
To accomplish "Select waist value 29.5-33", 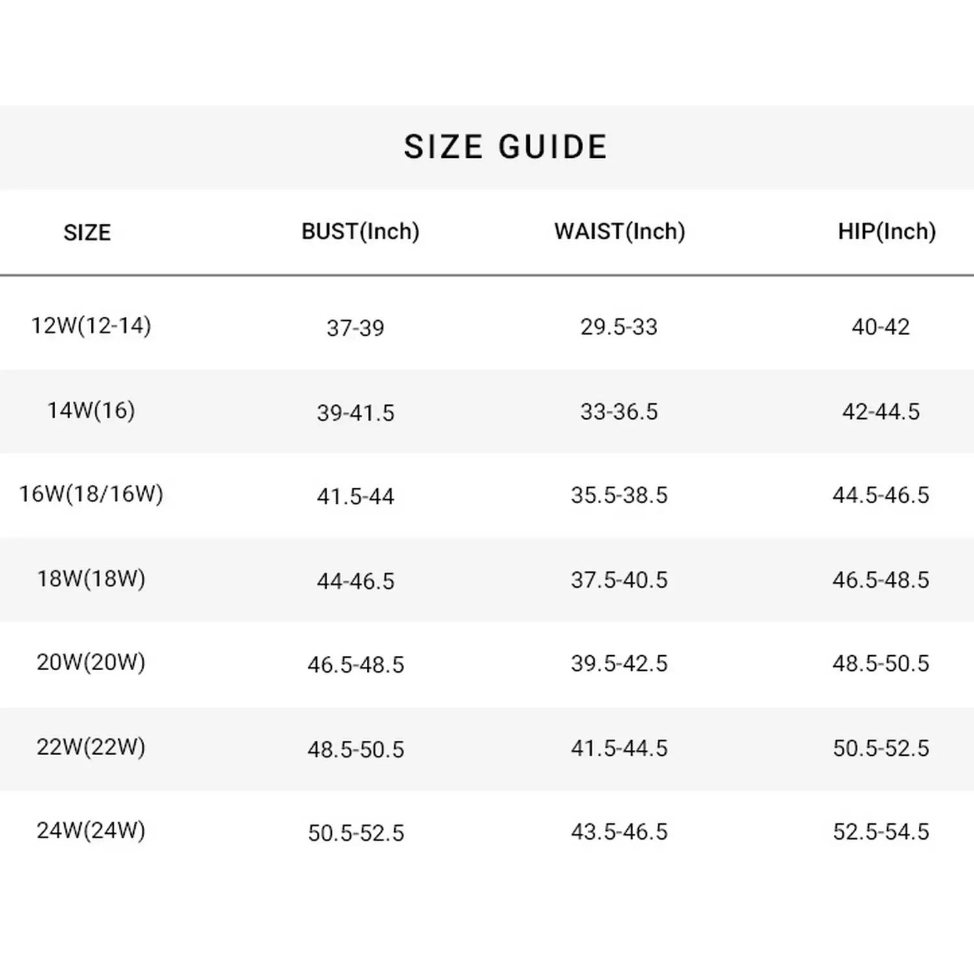I will (x=619, y=327).
